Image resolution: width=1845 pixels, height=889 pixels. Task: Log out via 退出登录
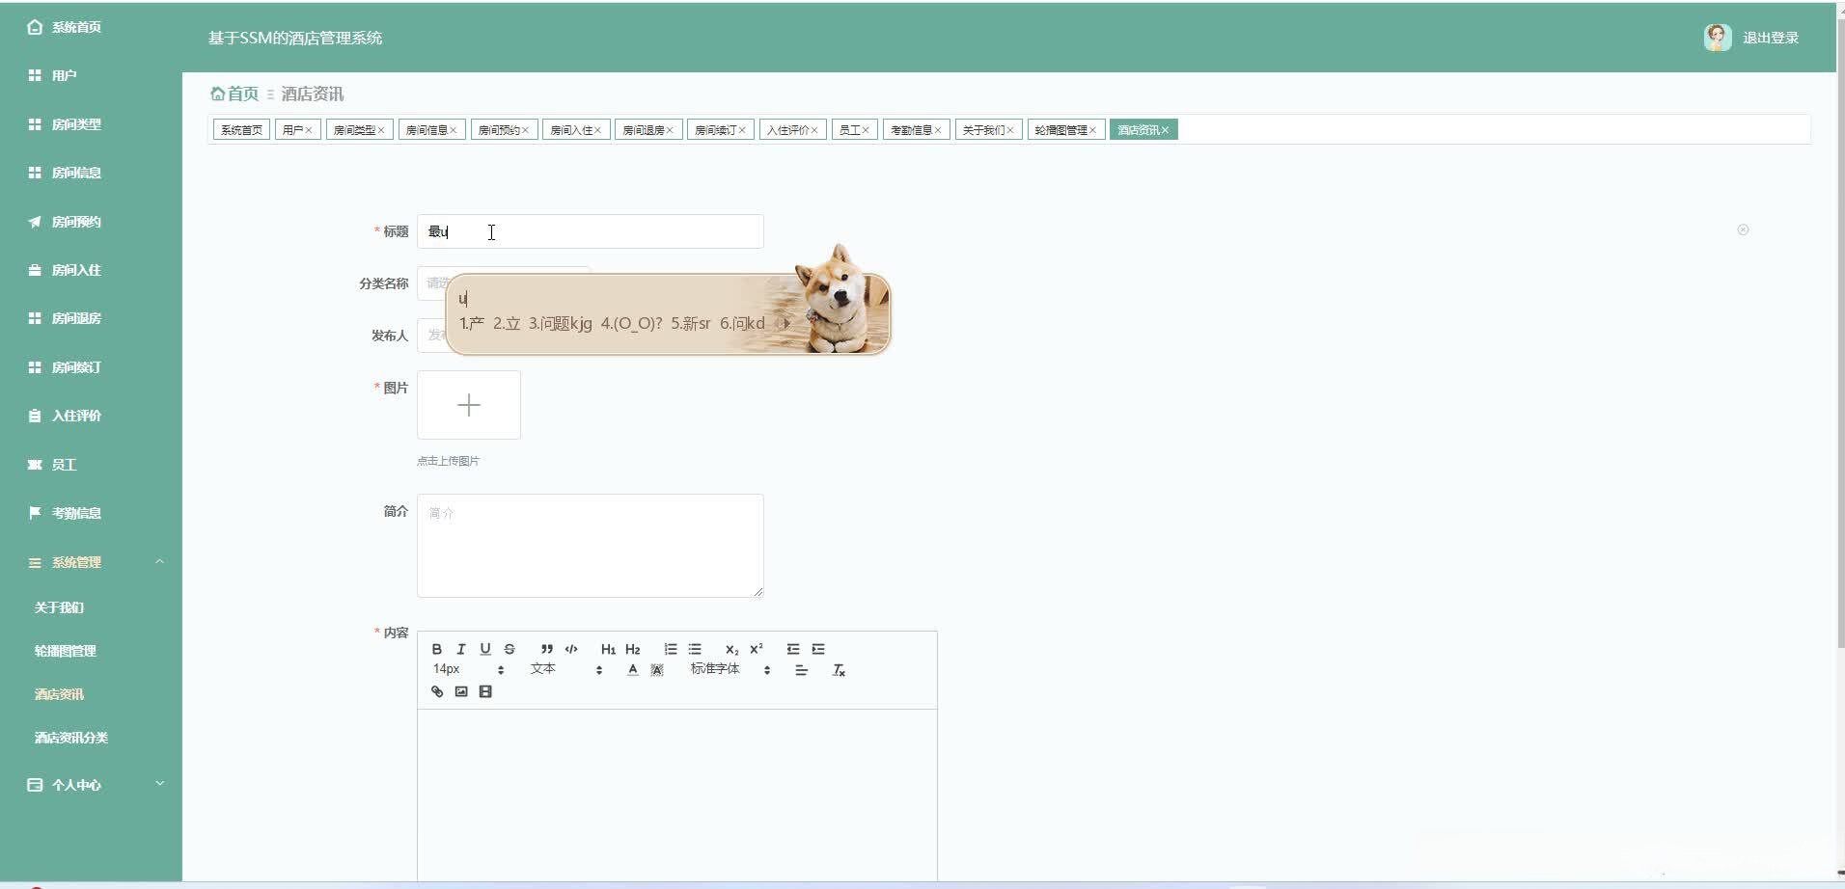click(1771, 38)
